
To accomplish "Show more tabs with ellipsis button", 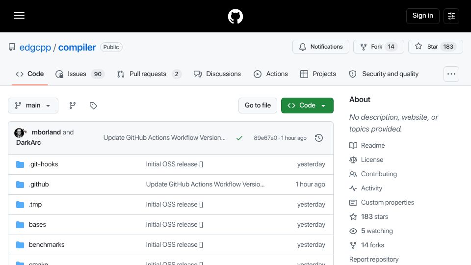I will point(451,74).
